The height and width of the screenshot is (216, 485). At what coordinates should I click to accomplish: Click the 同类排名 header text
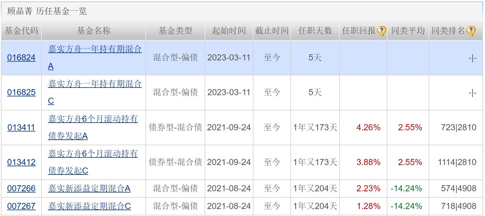point(448,31)
